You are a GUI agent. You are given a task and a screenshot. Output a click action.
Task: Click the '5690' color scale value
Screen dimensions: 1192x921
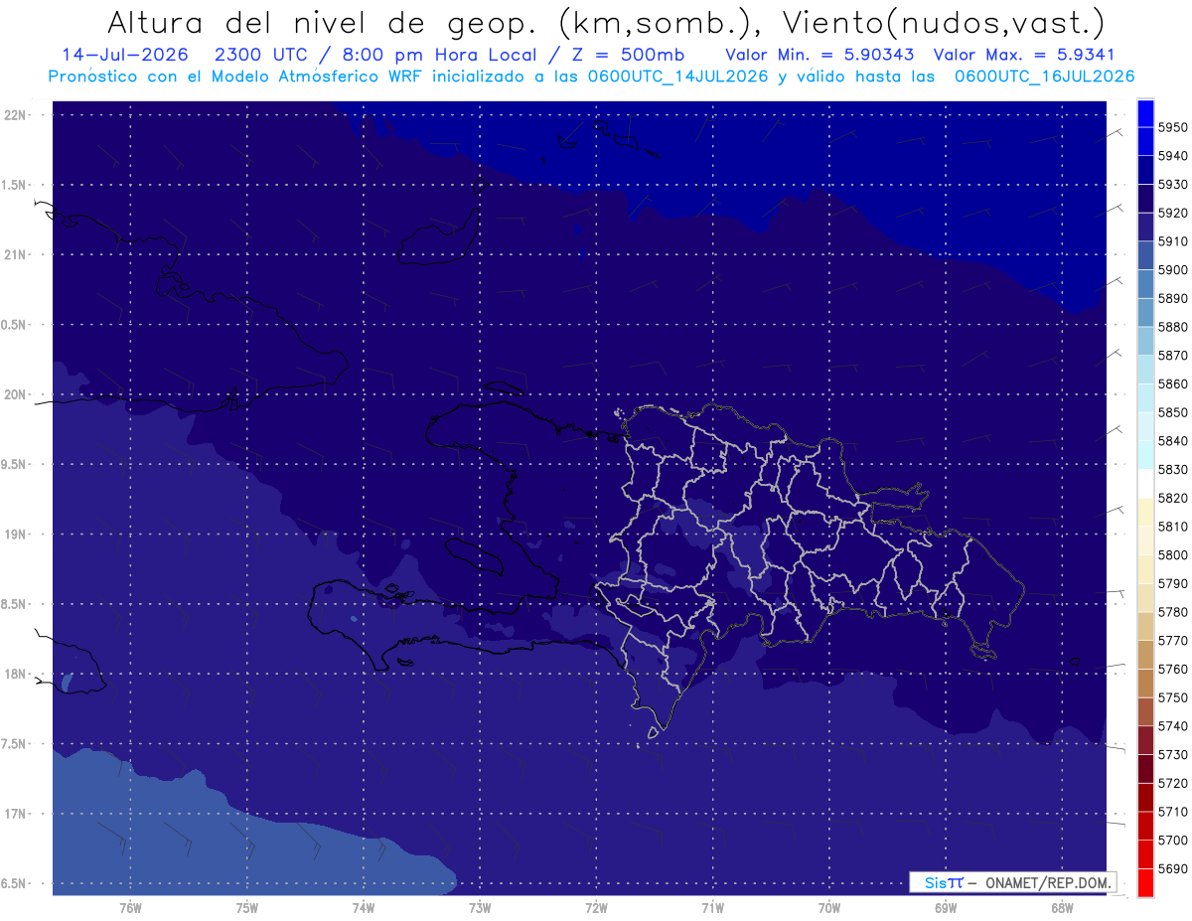1173,868
